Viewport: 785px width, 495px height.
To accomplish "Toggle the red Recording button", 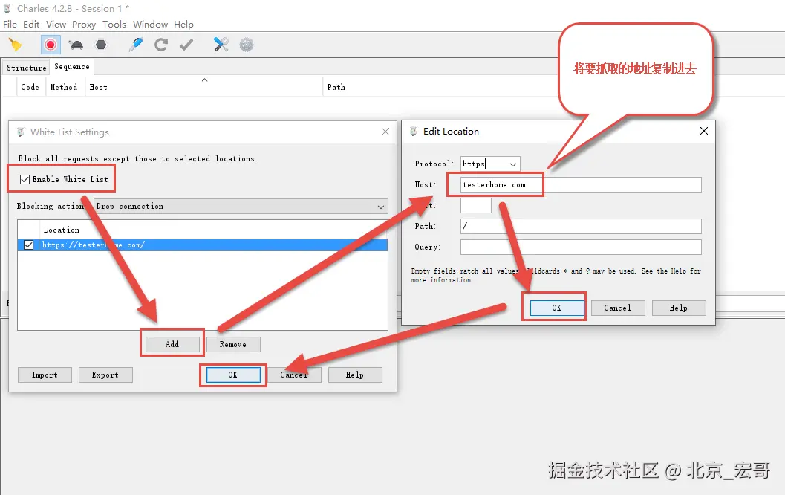I will tap(51, 45).
